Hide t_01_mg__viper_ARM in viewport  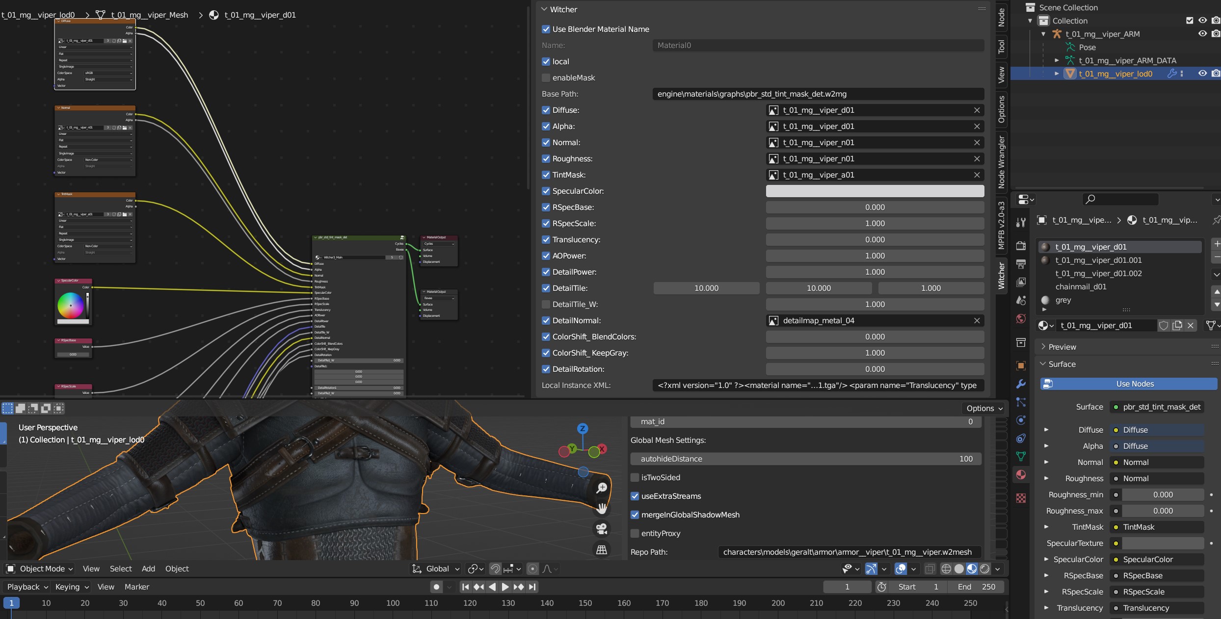click(x=1202, y=34)
